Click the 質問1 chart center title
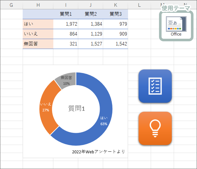 pyautogui.click(x=77, y=109)
